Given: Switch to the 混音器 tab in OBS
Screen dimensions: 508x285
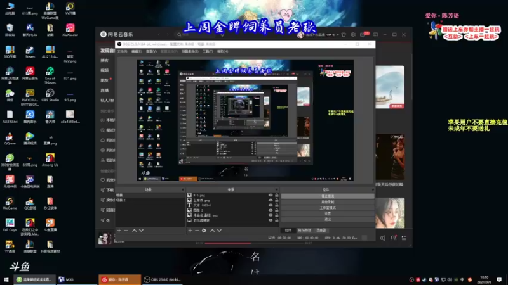Looking at the screenshot, I should pos(321,231).
